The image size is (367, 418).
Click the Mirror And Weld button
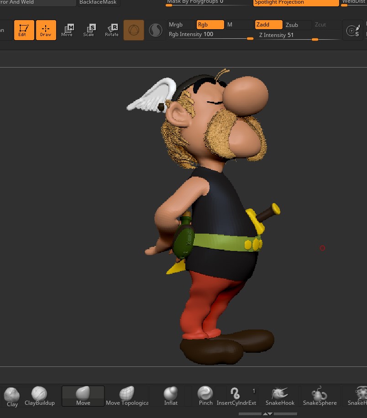click(37, 2)
